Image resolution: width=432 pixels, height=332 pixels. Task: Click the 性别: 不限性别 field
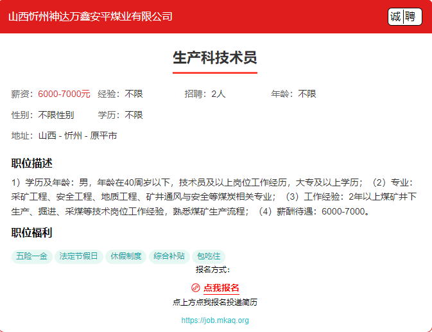pyautogui.click(x=43, y=115)
